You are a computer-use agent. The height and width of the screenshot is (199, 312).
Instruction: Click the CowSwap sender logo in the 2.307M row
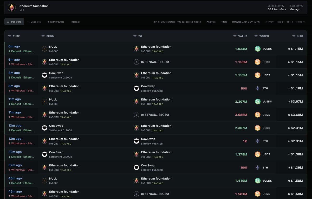[x=44, y=128]
